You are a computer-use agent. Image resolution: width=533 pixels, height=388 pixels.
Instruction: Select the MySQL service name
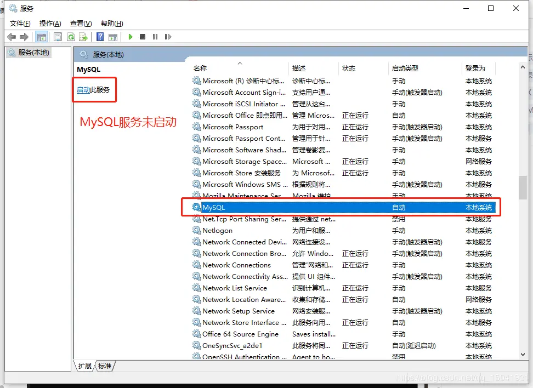pyautogui.click(x=213, y=207)
